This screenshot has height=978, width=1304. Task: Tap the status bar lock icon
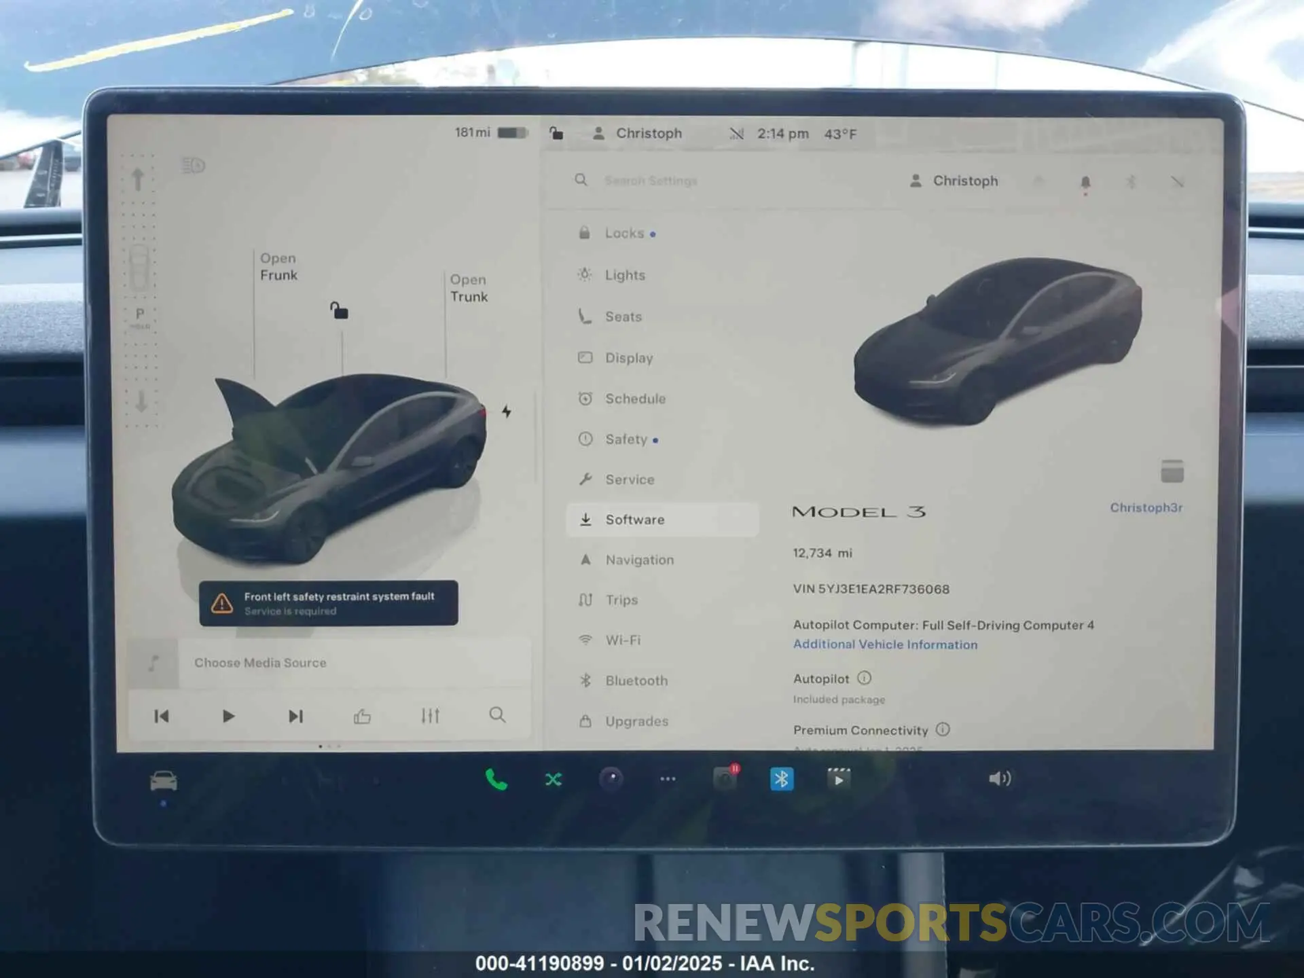tap(556, 133)
